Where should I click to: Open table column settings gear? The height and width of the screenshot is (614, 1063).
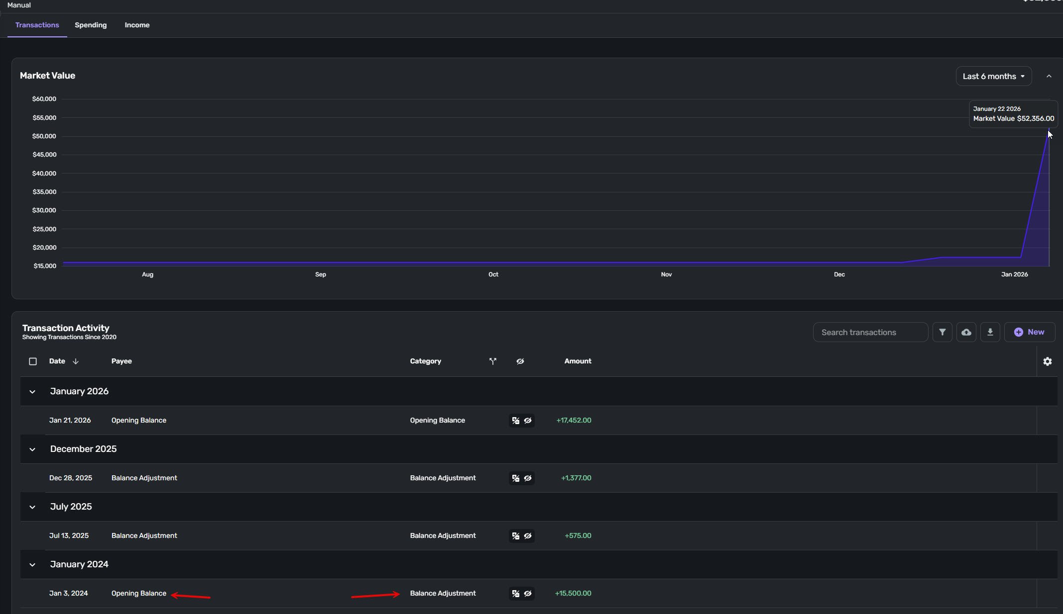point(1047,361)
